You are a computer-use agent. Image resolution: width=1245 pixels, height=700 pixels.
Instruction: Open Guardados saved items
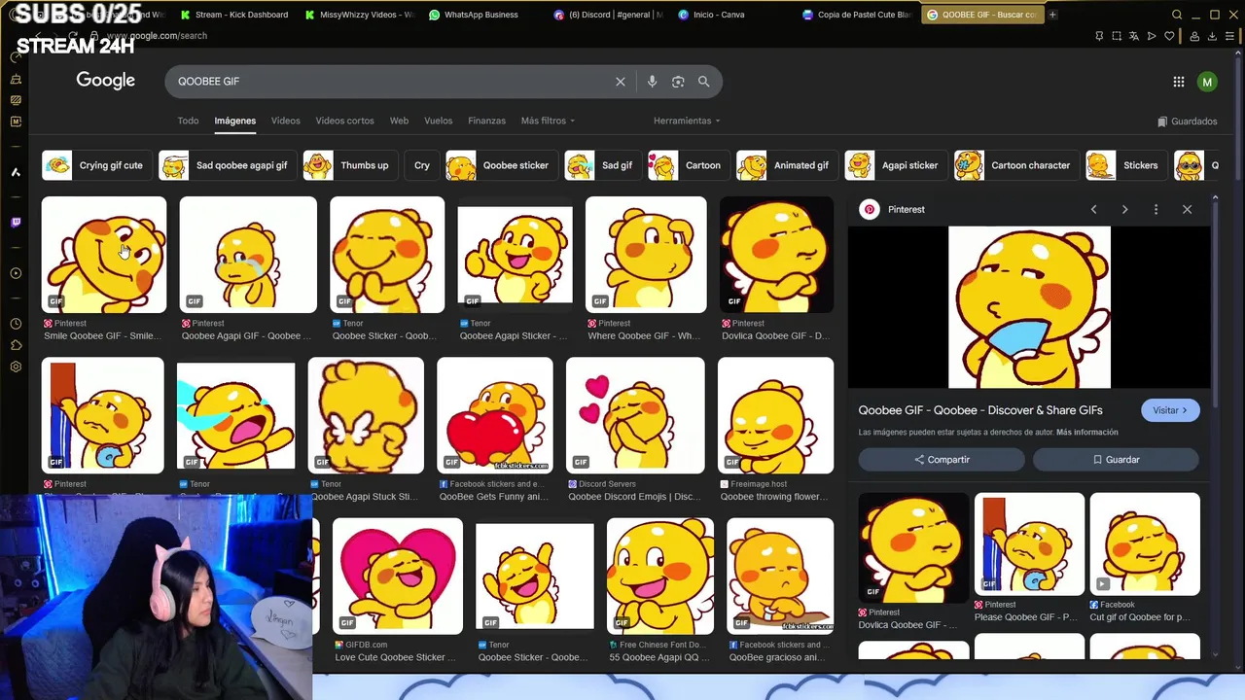pyautogui.click(x=1187, y=122)
